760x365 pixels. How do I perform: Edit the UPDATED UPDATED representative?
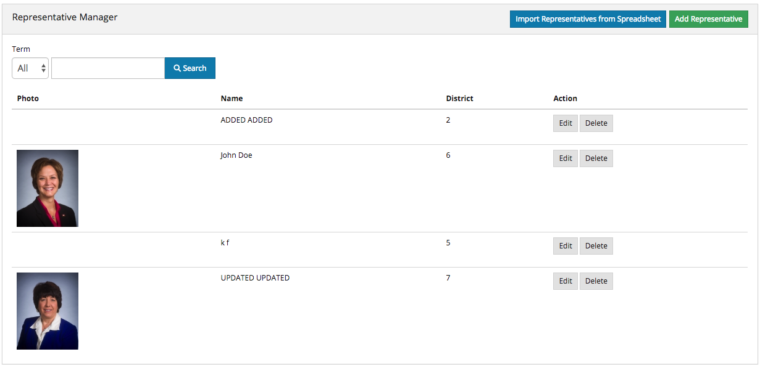(x=566, y=281)
